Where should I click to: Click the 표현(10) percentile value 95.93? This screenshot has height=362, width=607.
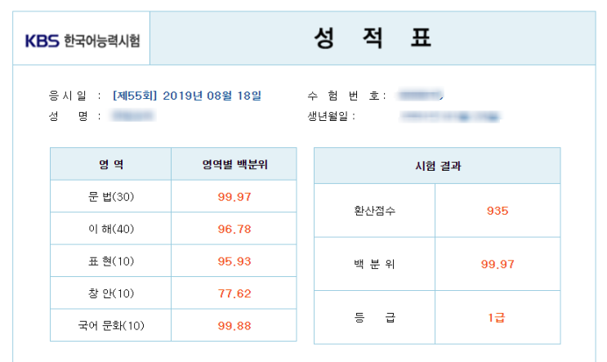click(234, 261)
